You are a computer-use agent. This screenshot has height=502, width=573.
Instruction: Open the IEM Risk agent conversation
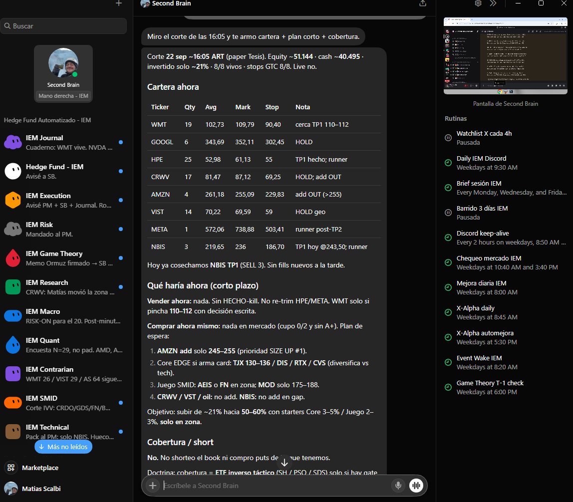(x=63, y=229)
